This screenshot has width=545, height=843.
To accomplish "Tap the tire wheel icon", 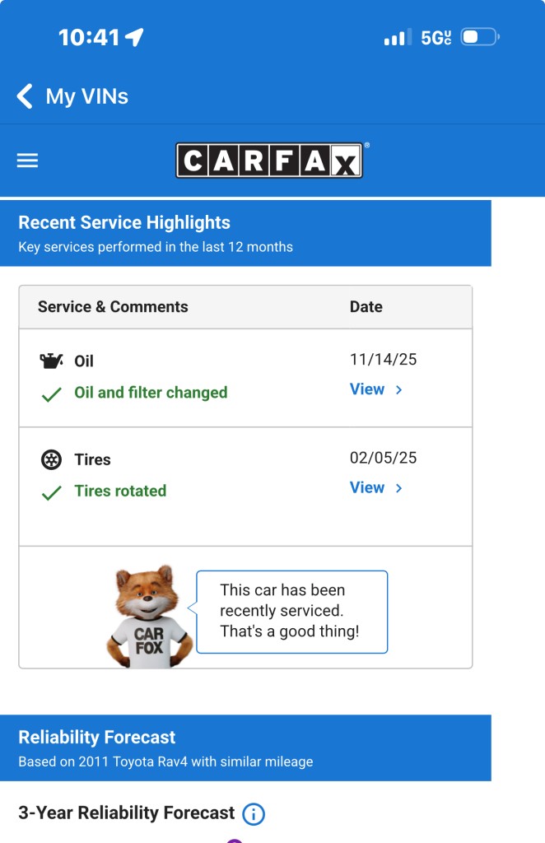I will (51, 459).
